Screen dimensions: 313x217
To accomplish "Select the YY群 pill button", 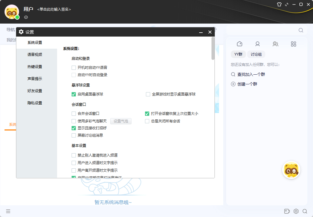I will pos(238,54).
